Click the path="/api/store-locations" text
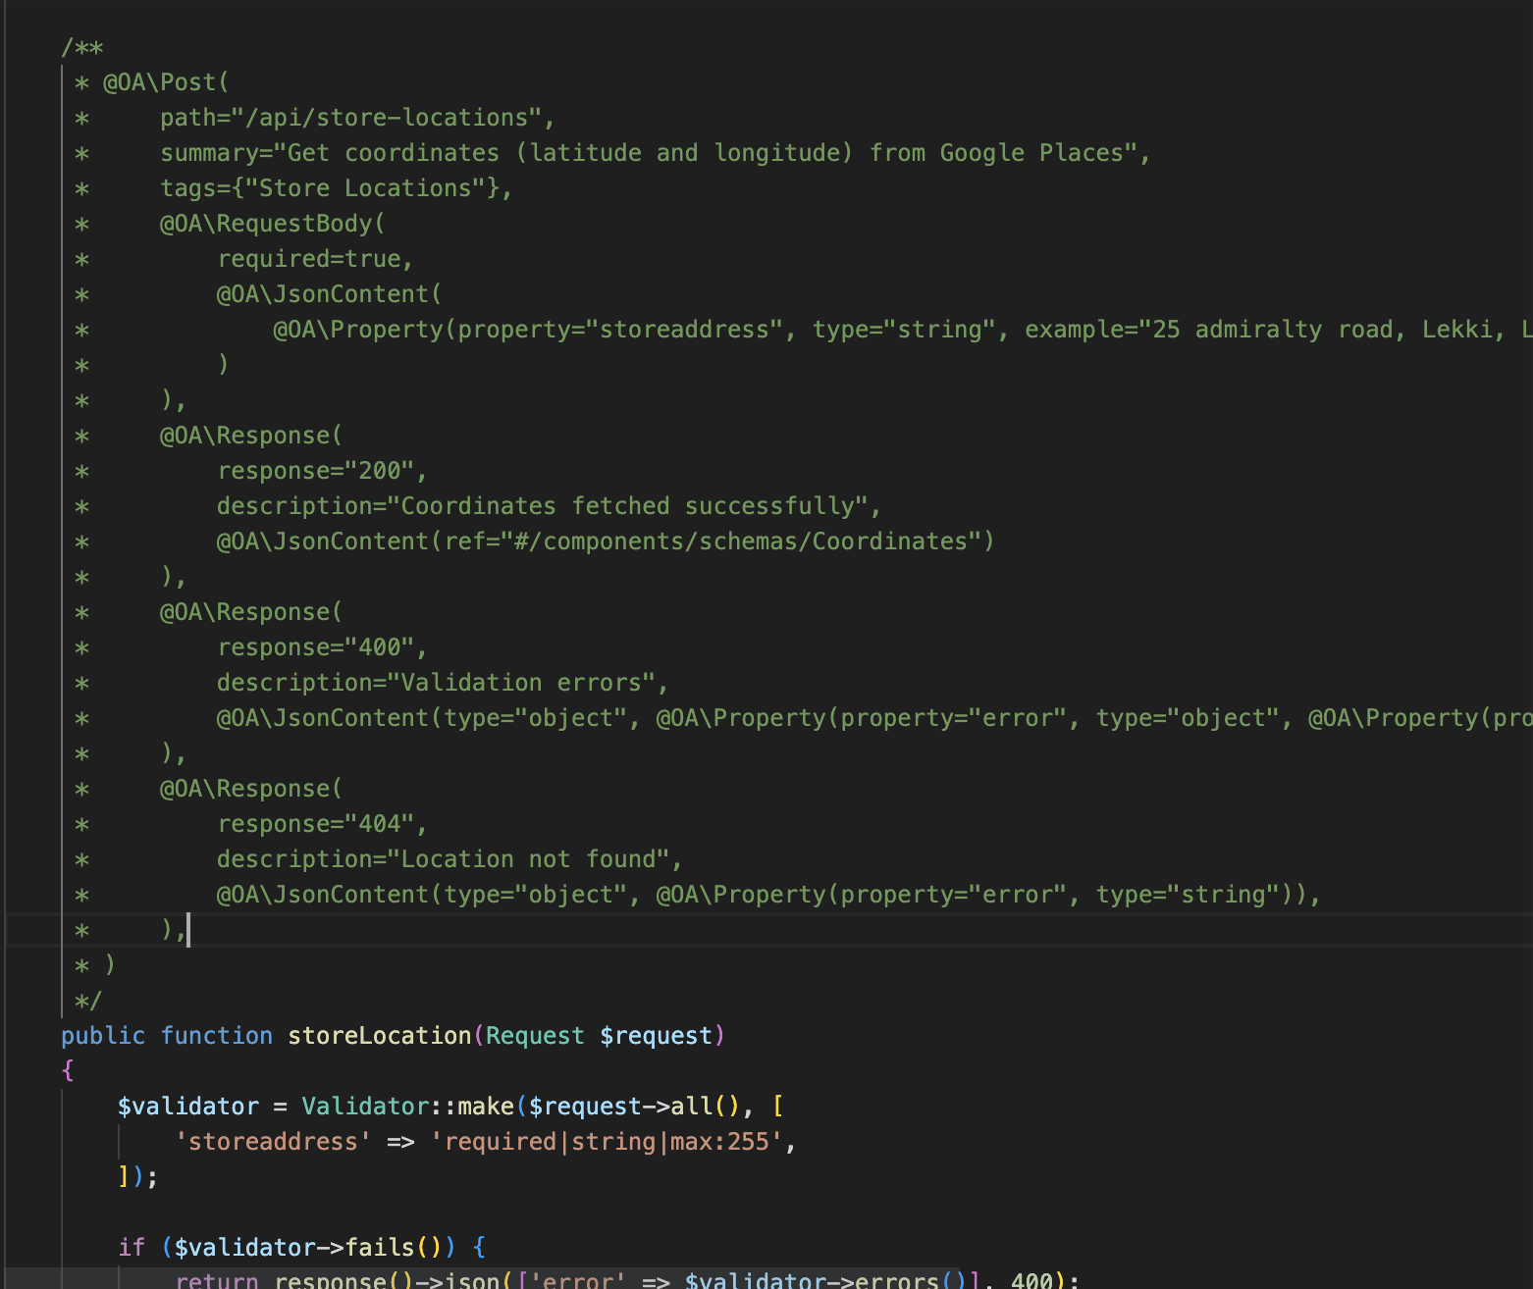1533x1289 pixels. (x=357, y=118)
